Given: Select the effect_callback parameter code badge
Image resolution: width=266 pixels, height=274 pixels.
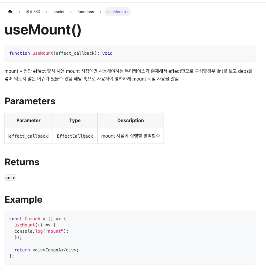Looking at the screenshot, I should 28,136.
